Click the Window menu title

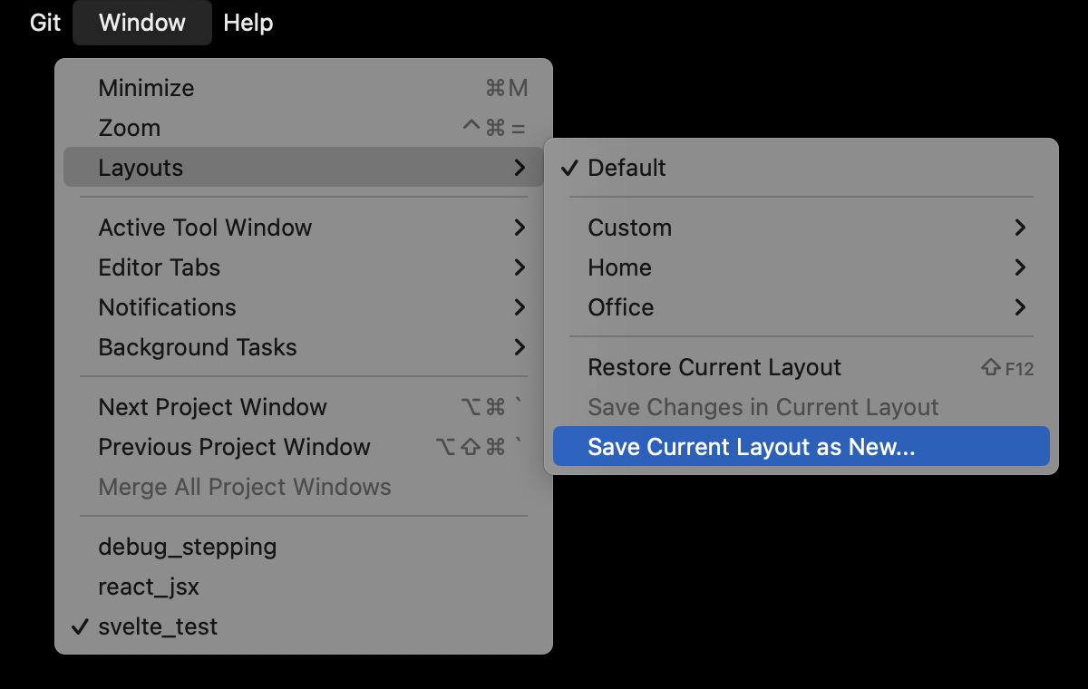click(141, 23)
